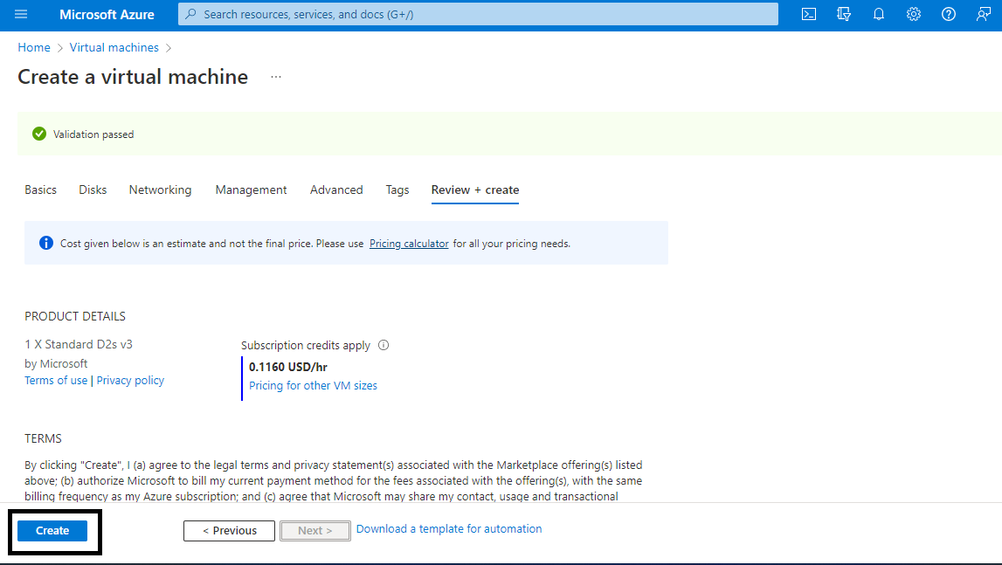Switch to the Basics tab
Screen dimensions: 1002x565
pos(40,189)
